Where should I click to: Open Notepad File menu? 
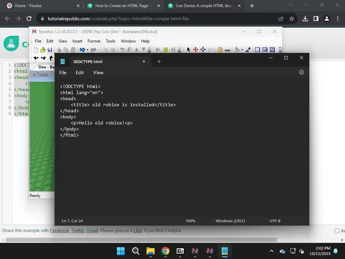[x=63, y=73]
